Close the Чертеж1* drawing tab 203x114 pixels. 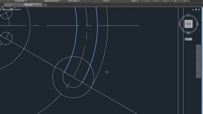click(40, 5)
